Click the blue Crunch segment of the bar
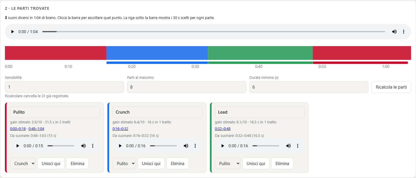 [x=157, y=53]
